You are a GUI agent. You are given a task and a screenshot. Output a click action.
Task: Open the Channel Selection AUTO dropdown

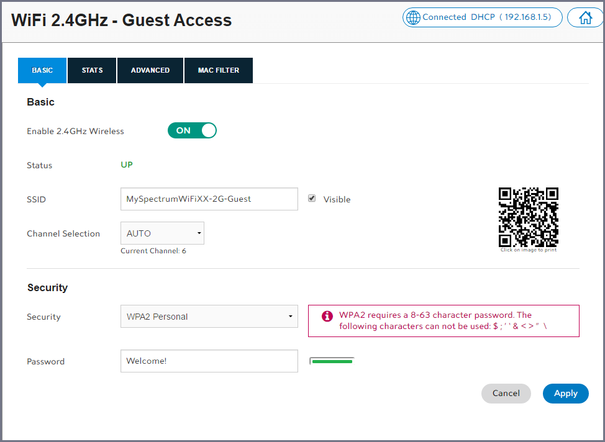click(162, 233)
